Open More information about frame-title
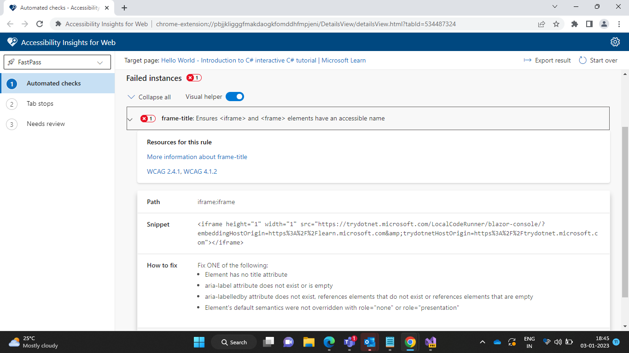629x353 pixels. coord(197,157)
